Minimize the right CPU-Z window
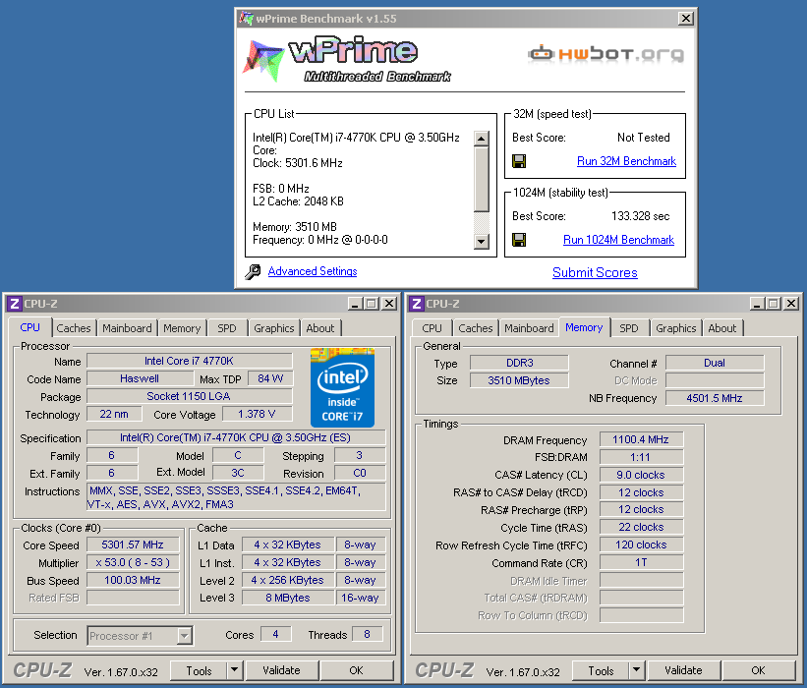The width and height of the screenshot is (807, 688). coord(757,304)
